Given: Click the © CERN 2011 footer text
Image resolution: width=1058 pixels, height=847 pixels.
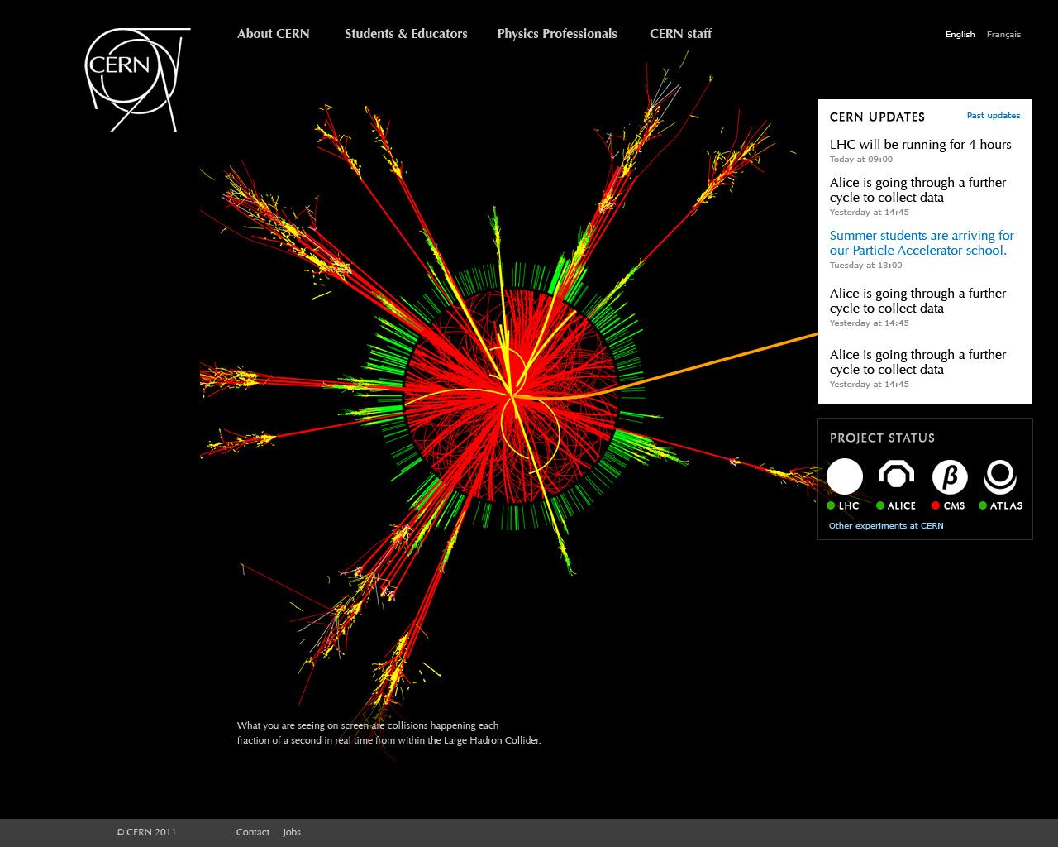Looking at the screenshot, I should tap(146, 832).
